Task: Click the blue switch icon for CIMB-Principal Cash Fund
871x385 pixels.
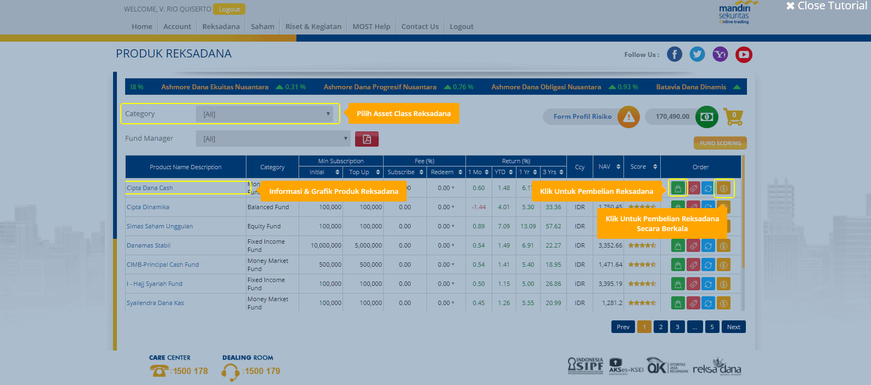Action: click(x=708, y=265)
